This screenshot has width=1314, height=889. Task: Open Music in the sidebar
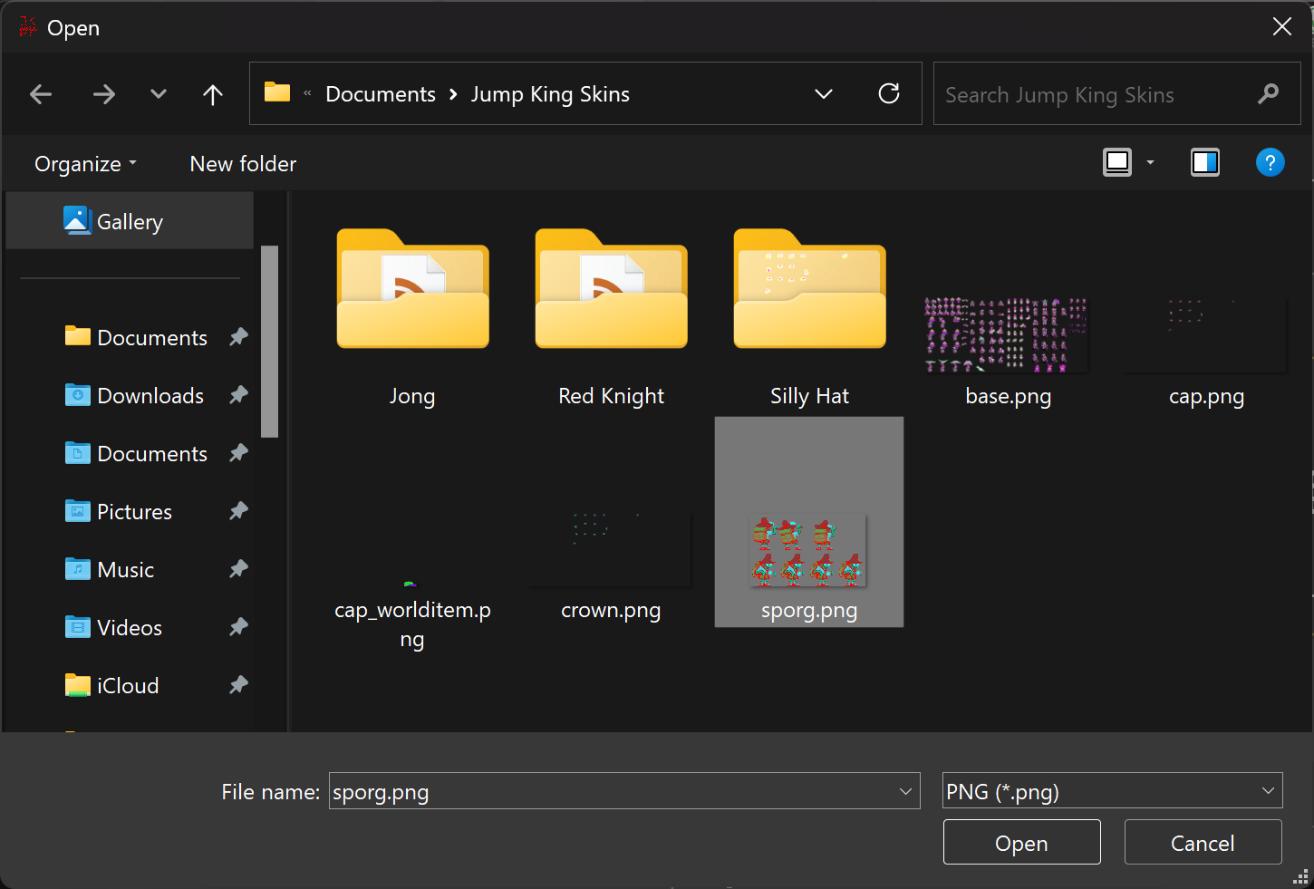(x=110, y=569)
